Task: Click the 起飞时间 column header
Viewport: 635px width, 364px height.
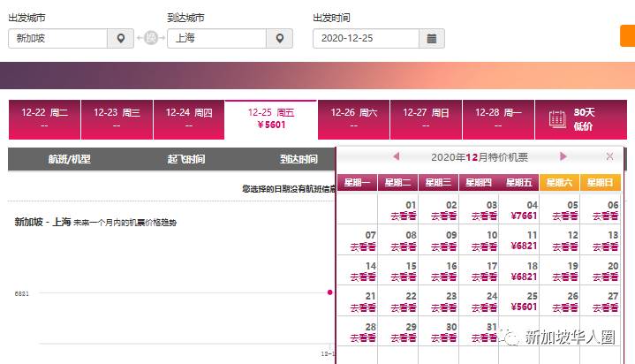Action: point(186,159)
